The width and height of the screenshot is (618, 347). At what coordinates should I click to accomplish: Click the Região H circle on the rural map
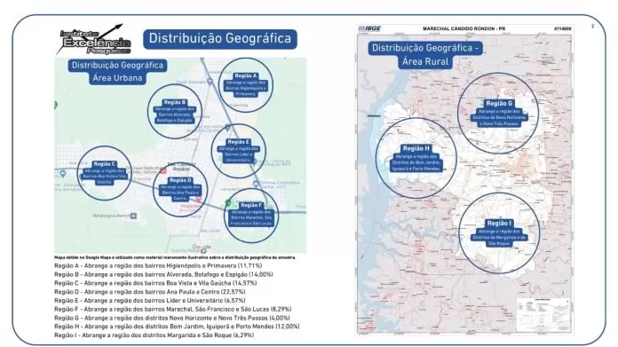pyautogui.click(x=416, y=158)
